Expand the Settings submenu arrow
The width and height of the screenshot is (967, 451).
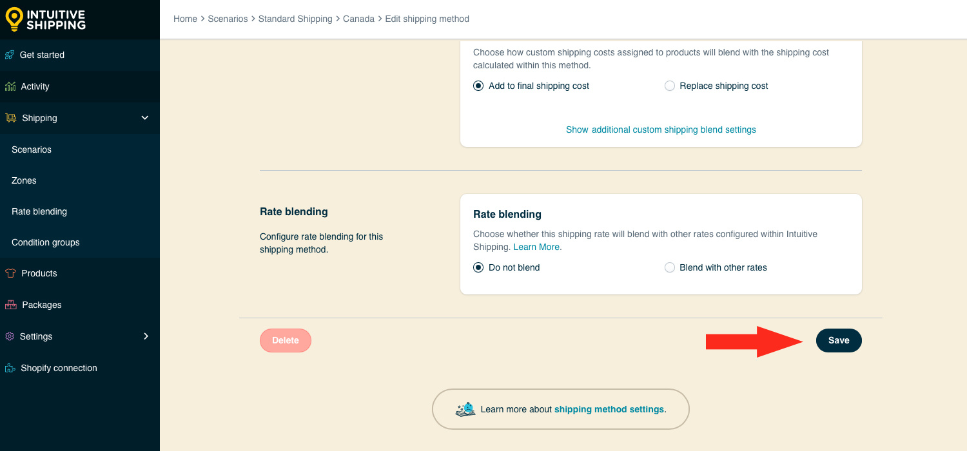[x=146, y=336]
